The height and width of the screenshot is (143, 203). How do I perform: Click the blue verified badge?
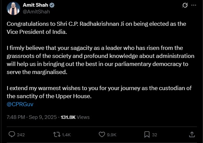click(x=53, y=6)
